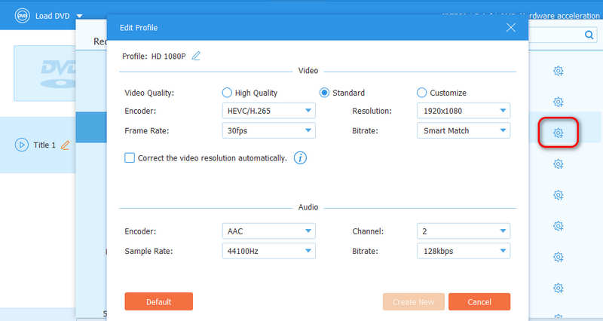
Task: Click the play icon beside Title 1
Action: tap(22, 145)
